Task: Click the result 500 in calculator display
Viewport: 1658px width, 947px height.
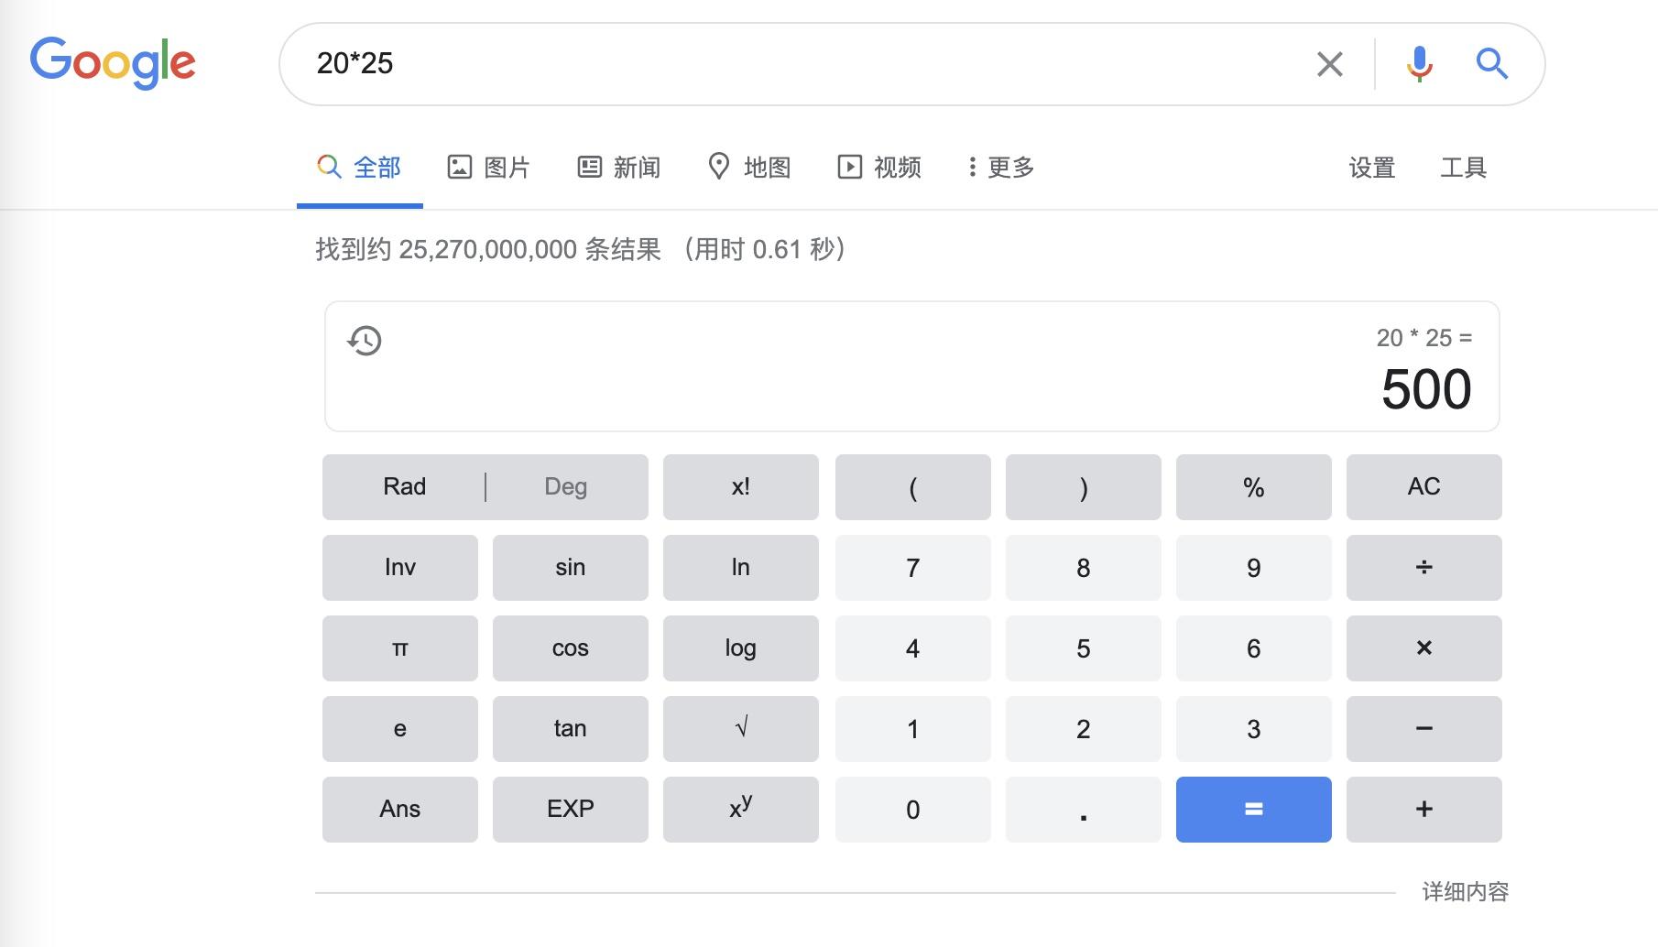Action: [x=1426, y=389]
